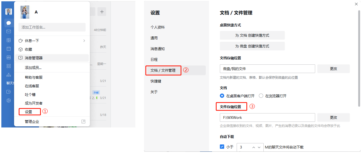Viewport: 362px width, 159px height.
Task: Toggle the 小于 auto-download checkbox
Action: (222, 147)
